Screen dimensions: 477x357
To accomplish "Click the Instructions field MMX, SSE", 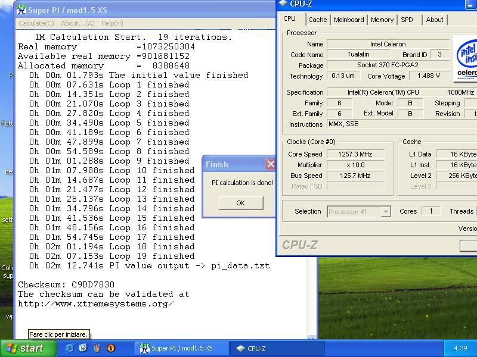I will [402, 124].
